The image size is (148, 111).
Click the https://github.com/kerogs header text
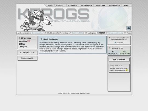click(x=70, y=21)
